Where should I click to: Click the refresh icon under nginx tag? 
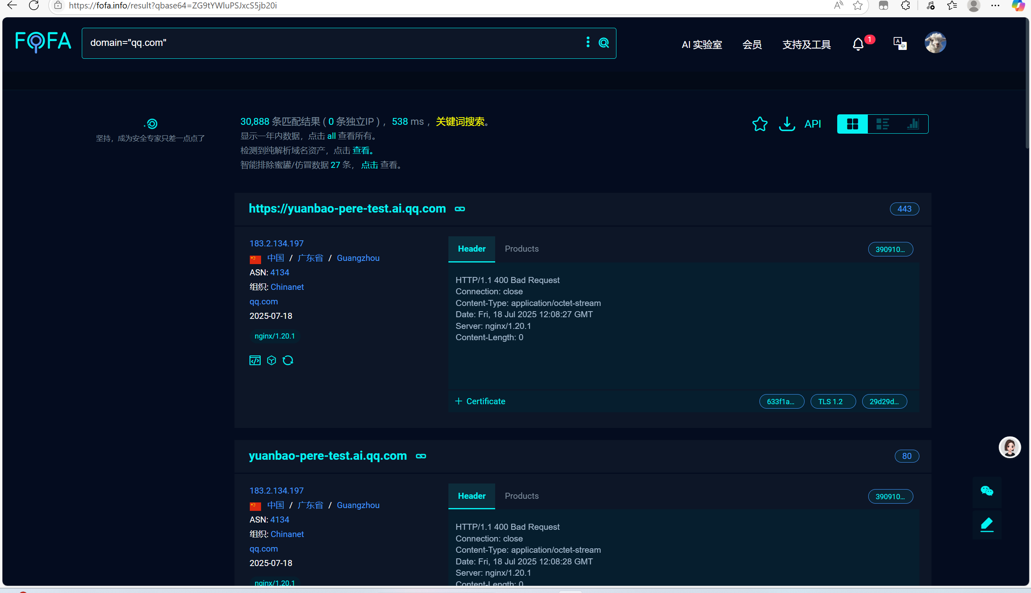(288, 360)
